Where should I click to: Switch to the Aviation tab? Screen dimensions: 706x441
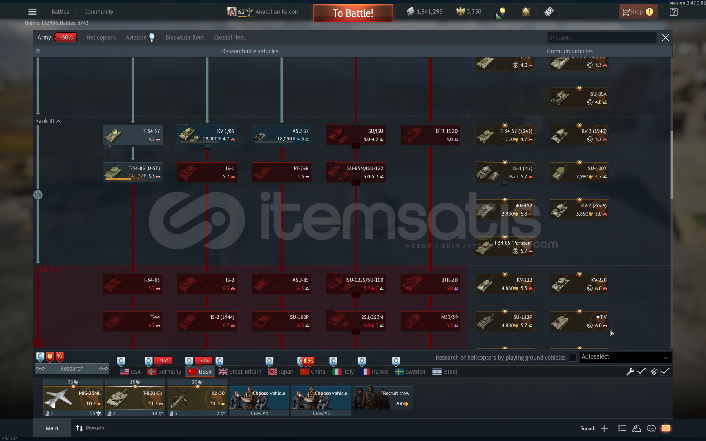(140, 37)
